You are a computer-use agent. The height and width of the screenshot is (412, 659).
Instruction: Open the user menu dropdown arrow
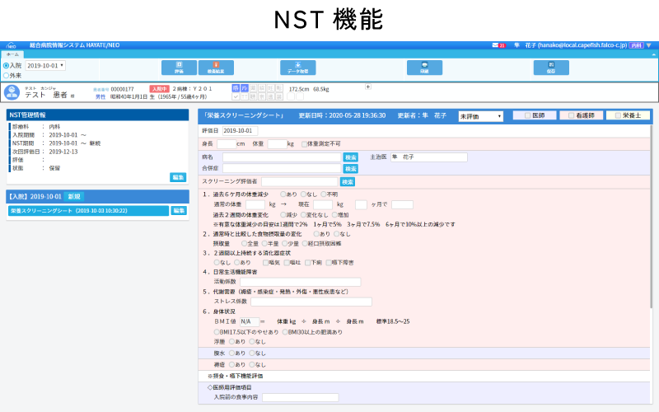[x=649, y=45]
